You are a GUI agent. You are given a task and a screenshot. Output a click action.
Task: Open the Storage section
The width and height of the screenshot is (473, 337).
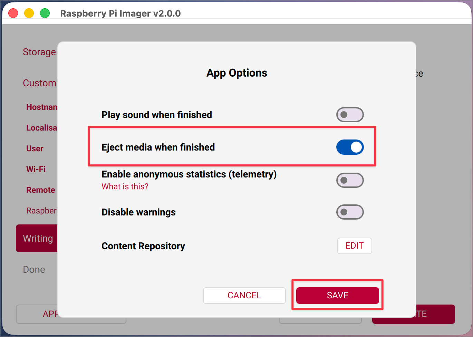(x=39, y=52)
